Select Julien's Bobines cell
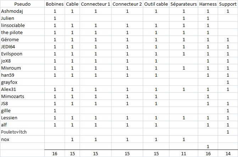238x157 pixels. pyautogui.click(x=55, y=18)
